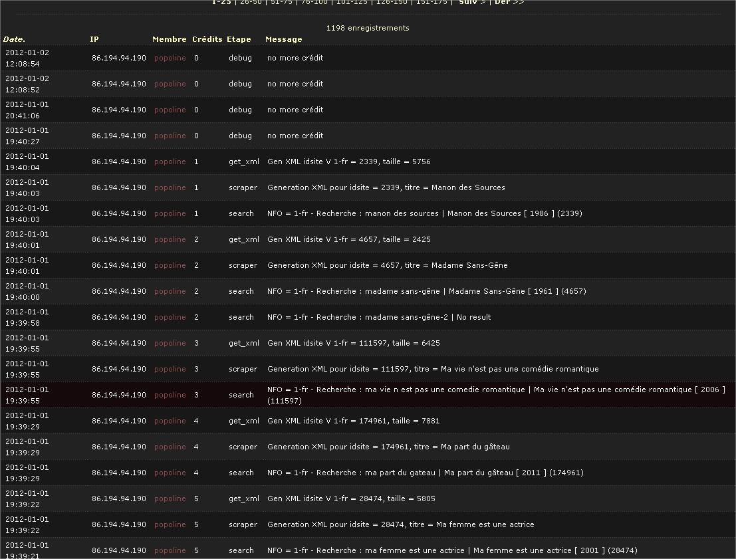
Task: Select message 'Gen XML idsite V 1-fr = 4657, taille = 2425'
Action: 349,239
